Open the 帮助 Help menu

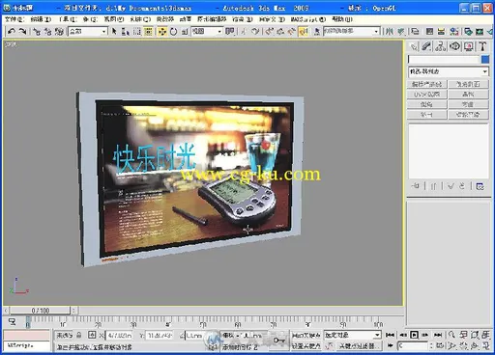[342, 19]
